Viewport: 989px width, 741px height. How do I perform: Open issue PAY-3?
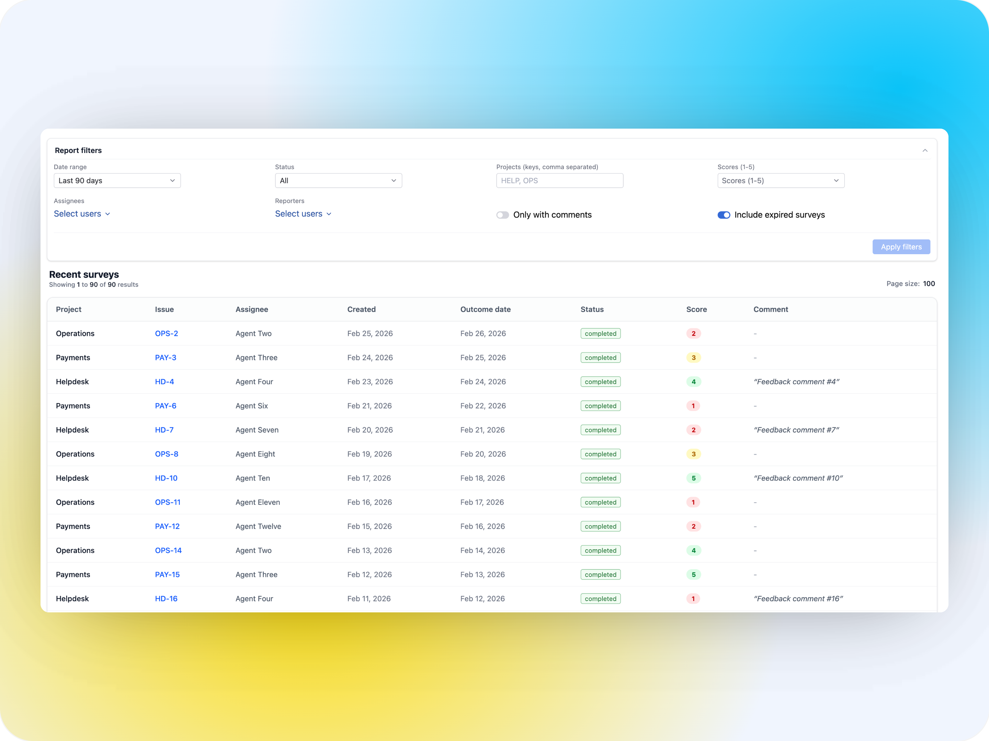(166, 357)
